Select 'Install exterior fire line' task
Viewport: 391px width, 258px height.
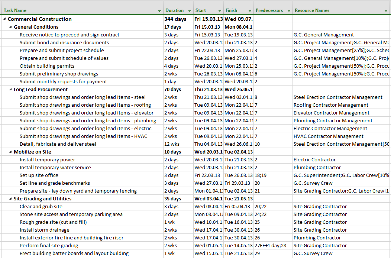(x=72, y=238)
